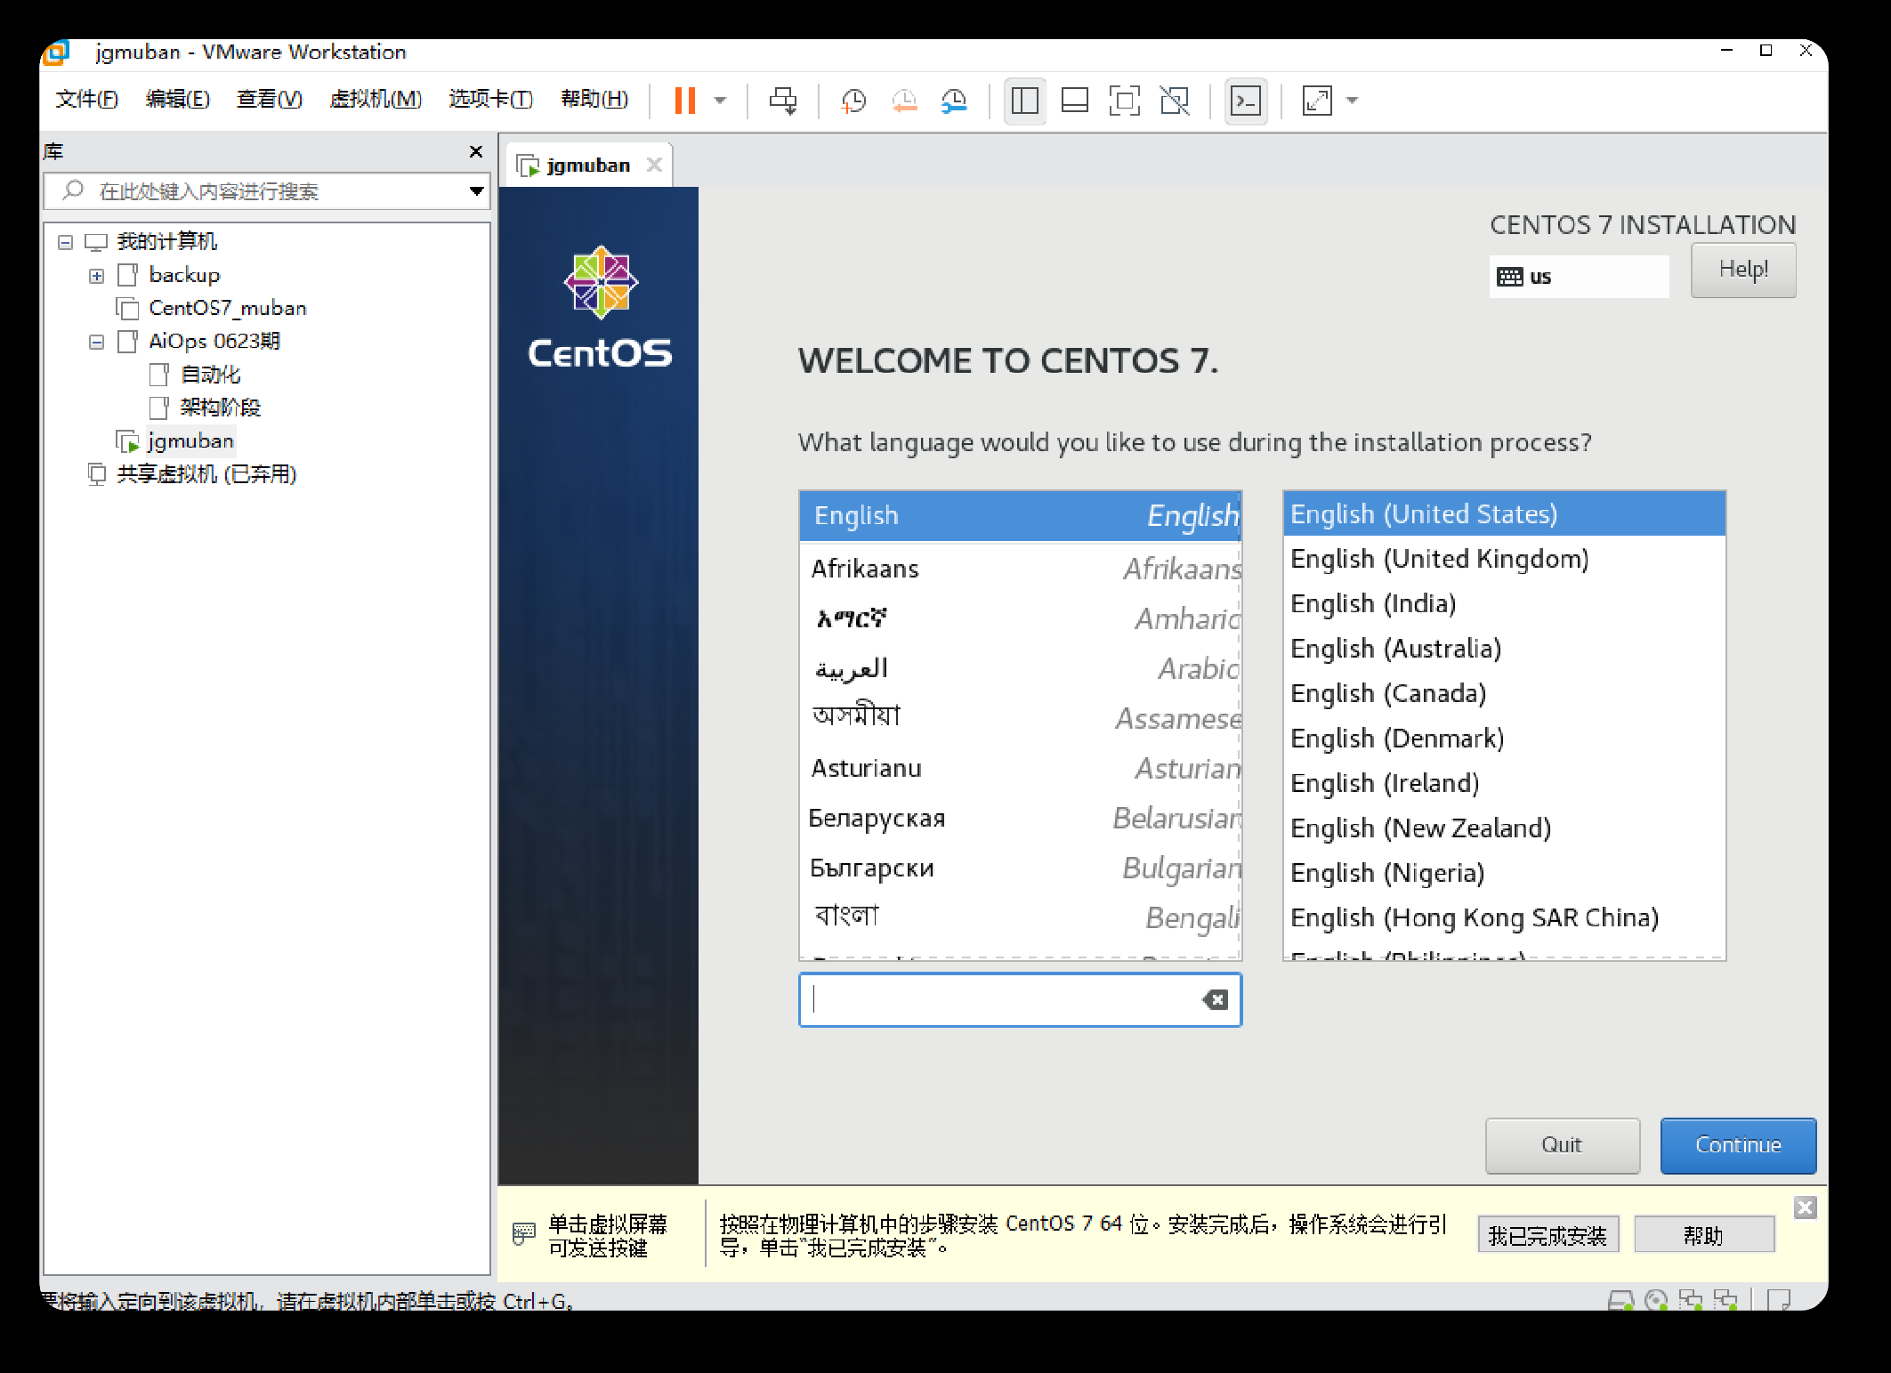Screen dimensions: 1891x1373
Task: Select English (Hong Kong SAR China) locale
Action: (x=1504, y=917)
